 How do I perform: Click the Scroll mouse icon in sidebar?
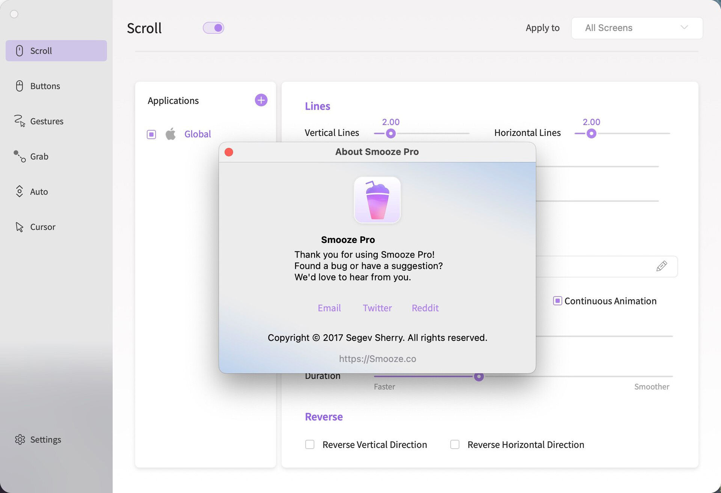(20, 51)
